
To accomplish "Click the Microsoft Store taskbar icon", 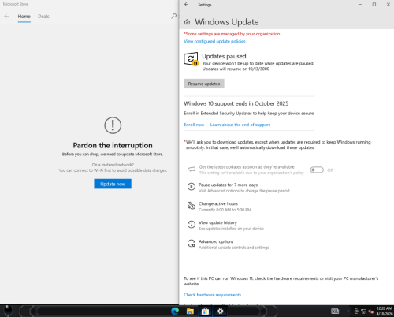I will point(205,311).
